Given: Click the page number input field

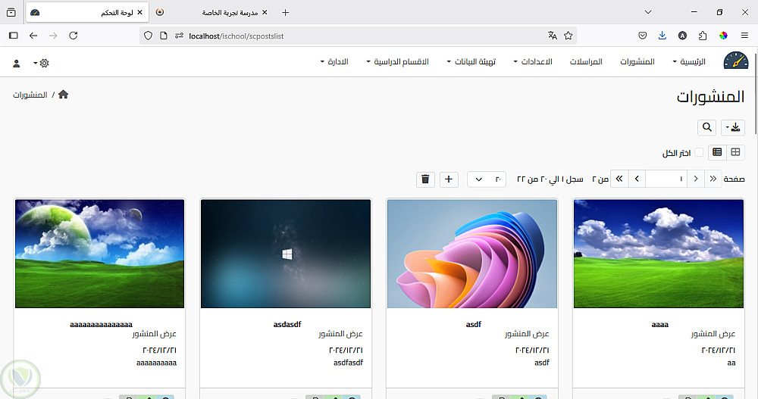Looking at the screenshot, I should coord(666,179).
